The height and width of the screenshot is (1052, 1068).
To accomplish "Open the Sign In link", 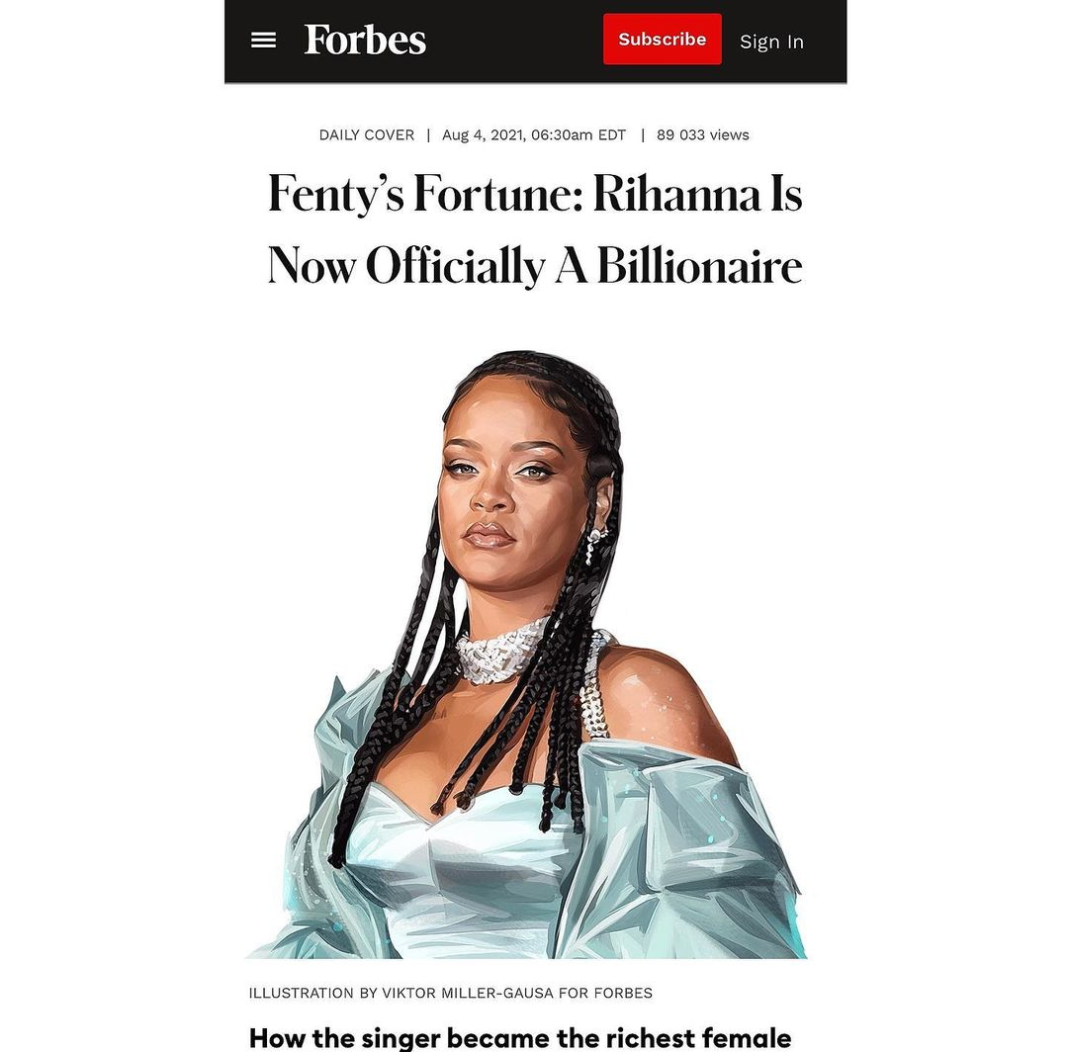I will coord(771,42).
